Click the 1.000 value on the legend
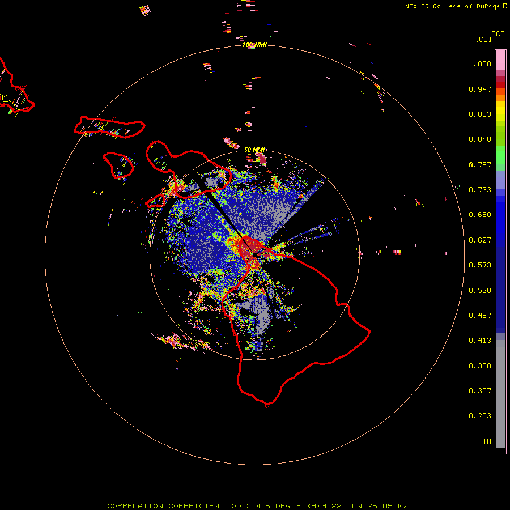The height and width of the screenshot is (510, 510). [x=480, y=63]
